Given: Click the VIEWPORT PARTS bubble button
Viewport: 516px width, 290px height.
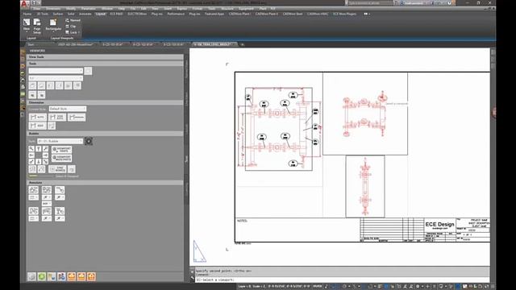Looking at the screenshot, I should (x=61, y=150).
